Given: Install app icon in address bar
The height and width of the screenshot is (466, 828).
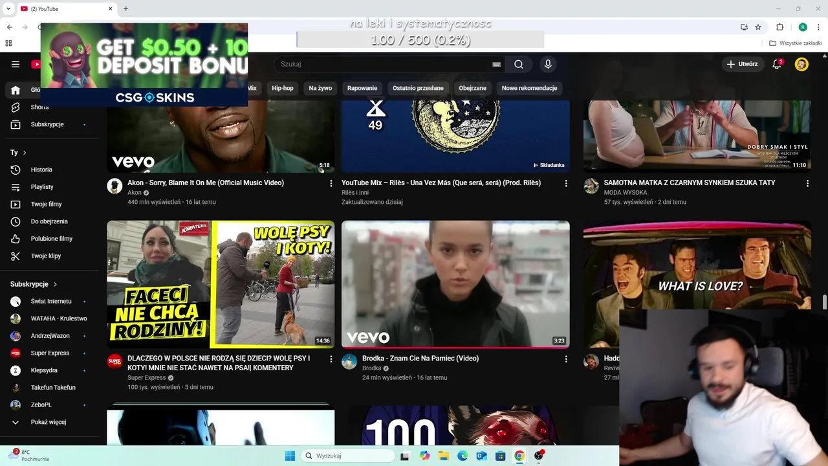Looking at the screenshot, I should coord(744,27).
